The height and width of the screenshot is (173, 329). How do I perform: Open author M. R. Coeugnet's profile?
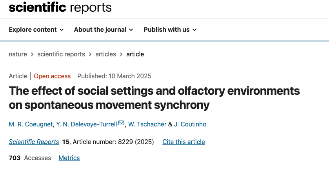coord(31,124)
